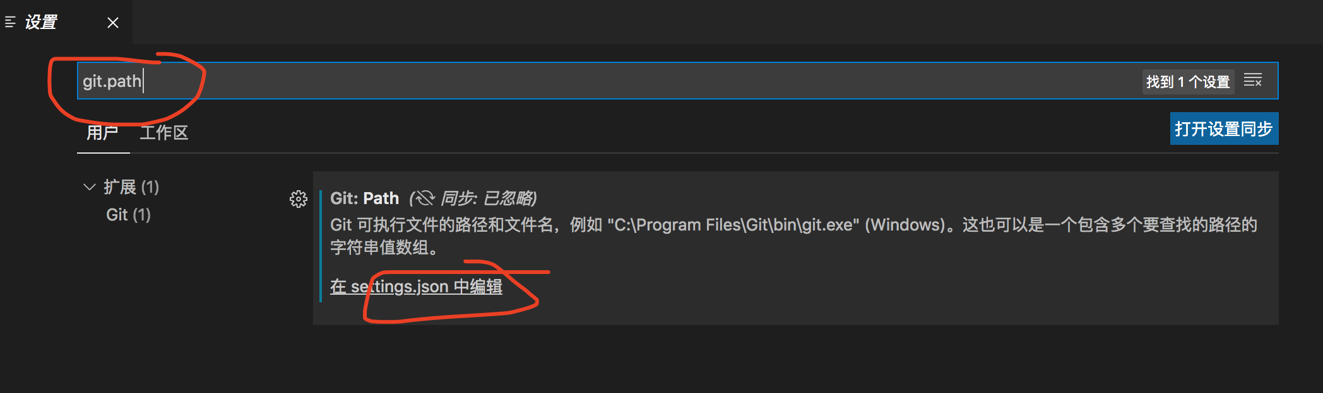Collapse the 扩展 (1) chevron
Viewport: 1323px width, 393px height.
(x=90, y=187)
